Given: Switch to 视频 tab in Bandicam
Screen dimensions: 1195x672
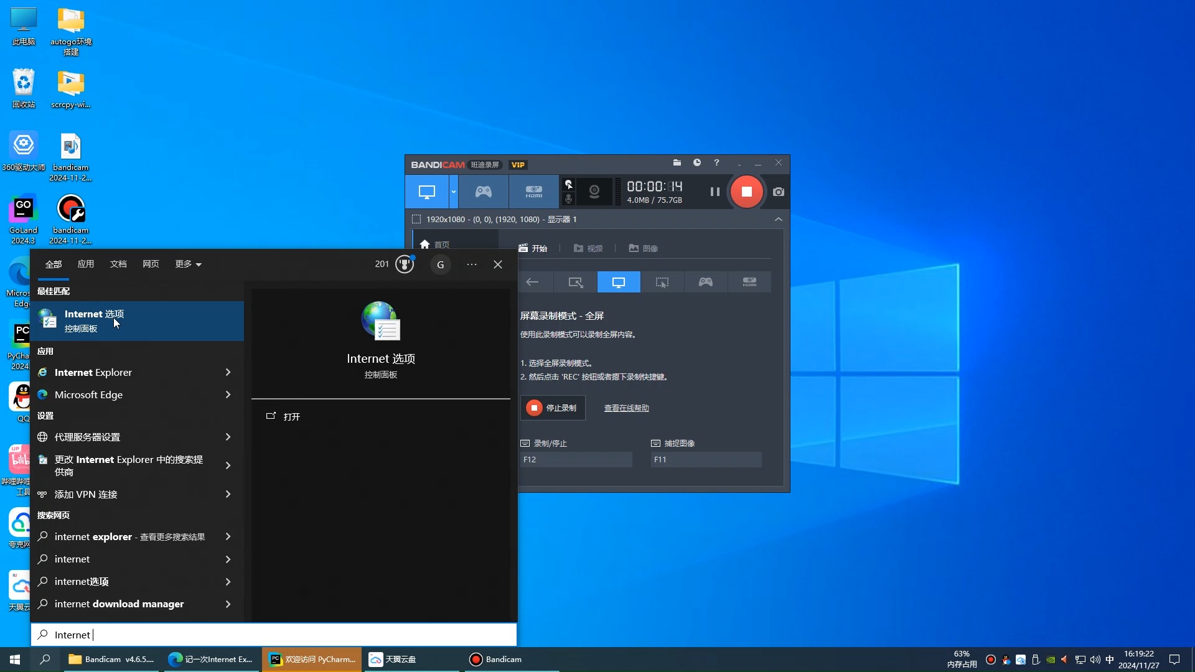Looking at the screenshot, I should (x=588, y=248).
